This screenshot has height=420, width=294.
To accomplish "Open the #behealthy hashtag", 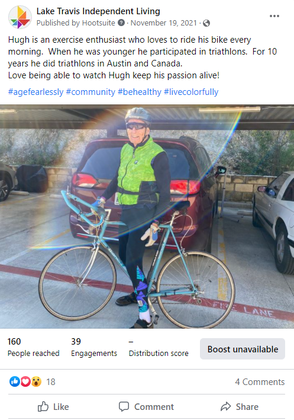I will tap(140, 92).
